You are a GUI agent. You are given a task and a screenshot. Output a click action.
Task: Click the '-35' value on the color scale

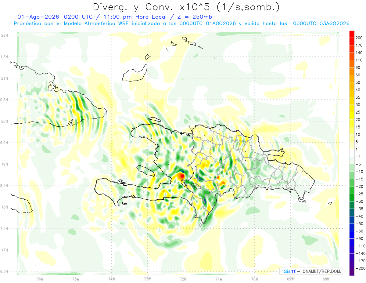359,209
